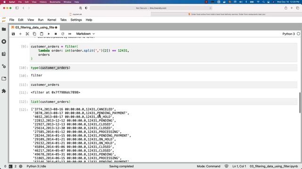Click Python 3 | Idle in status bar
Screen dimensions: 302x169
[x=36, y=166]
